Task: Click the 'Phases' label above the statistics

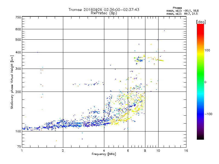Action: [177, 8]
